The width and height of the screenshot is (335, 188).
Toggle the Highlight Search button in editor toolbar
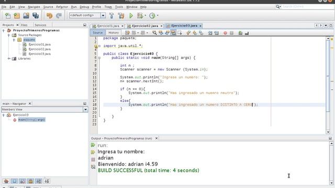(x=173, y=33)
